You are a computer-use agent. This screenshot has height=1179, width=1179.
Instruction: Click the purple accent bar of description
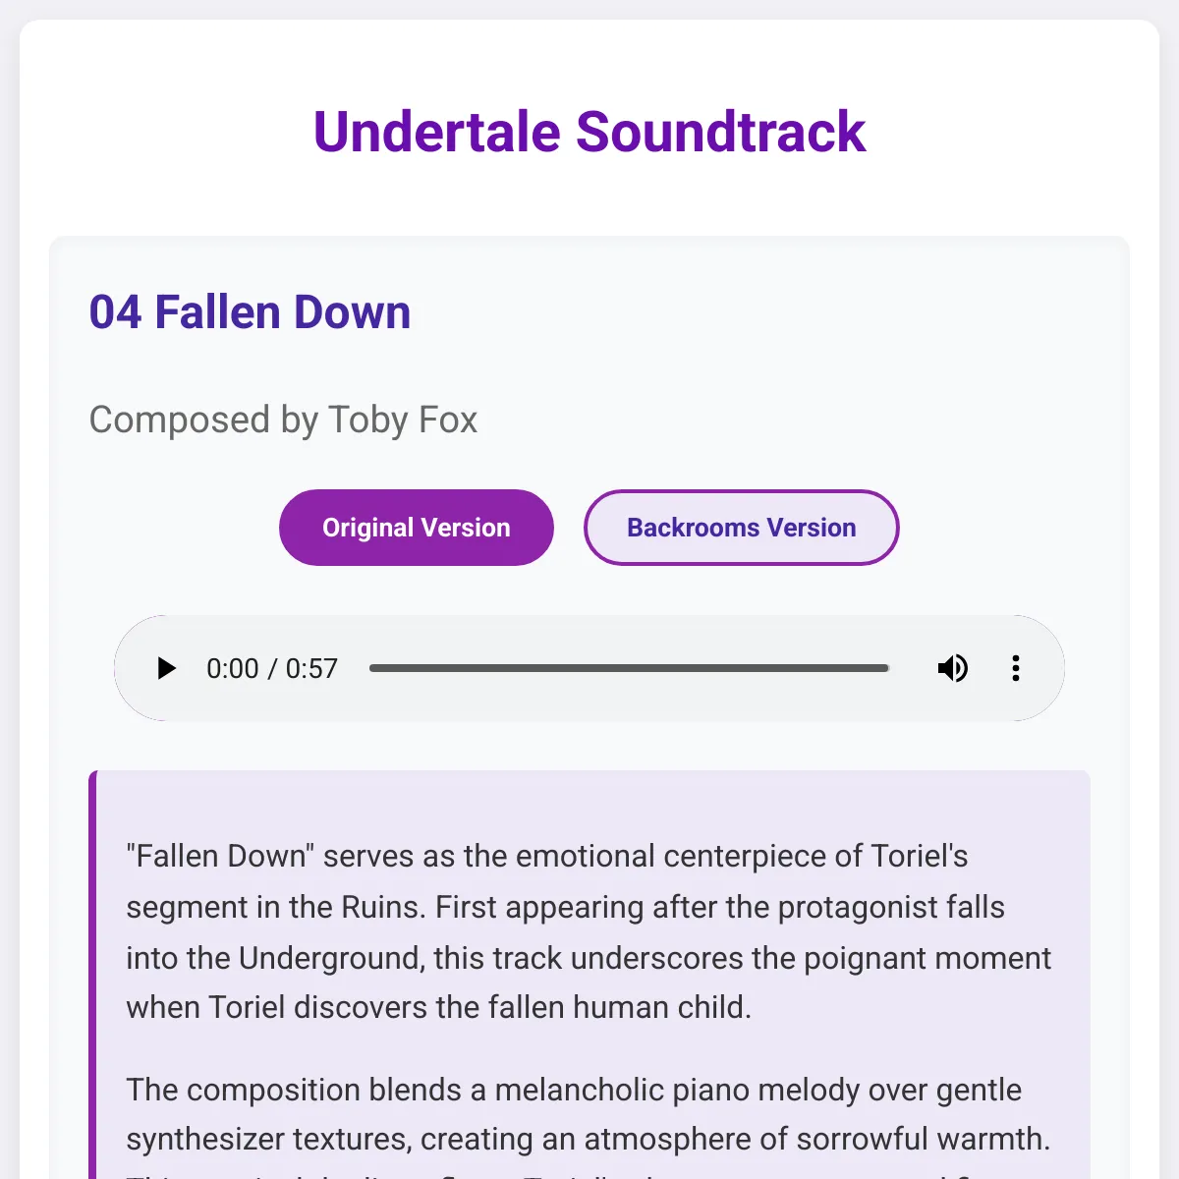(x=92, y=975)
